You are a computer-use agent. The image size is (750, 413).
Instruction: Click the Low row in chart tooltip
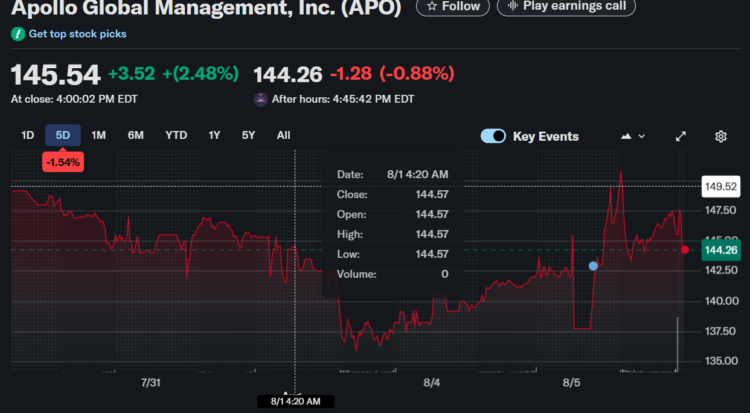point(393,254)
